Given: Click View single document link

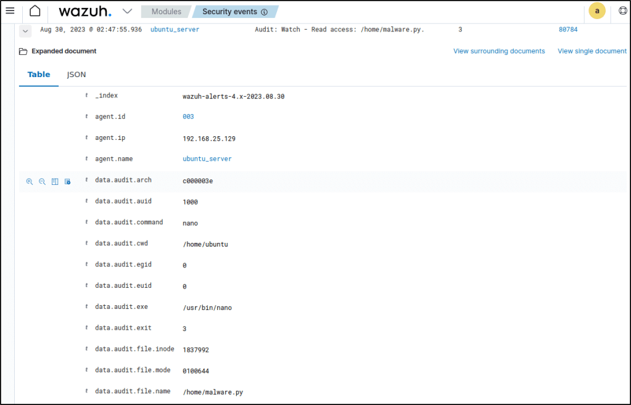Looking at the screenshot, I should click(592, 51).
